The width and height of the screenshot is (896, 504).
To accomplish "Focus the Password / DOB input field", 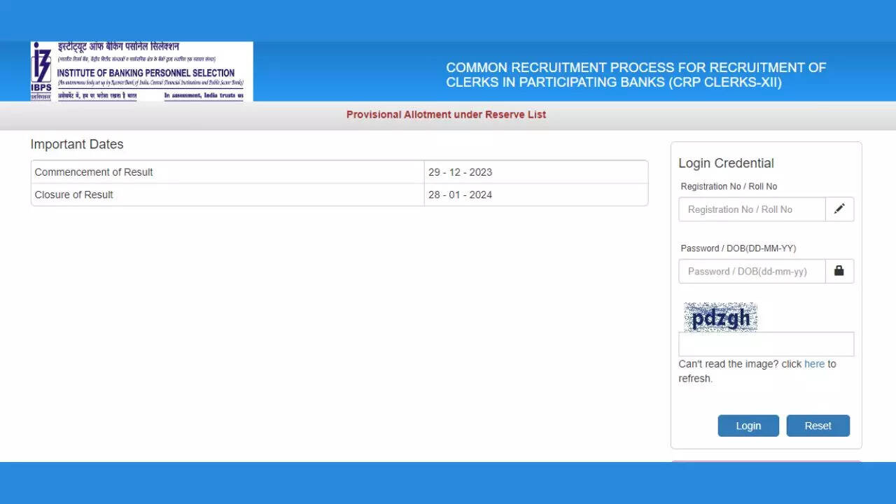I will point(752,271).
